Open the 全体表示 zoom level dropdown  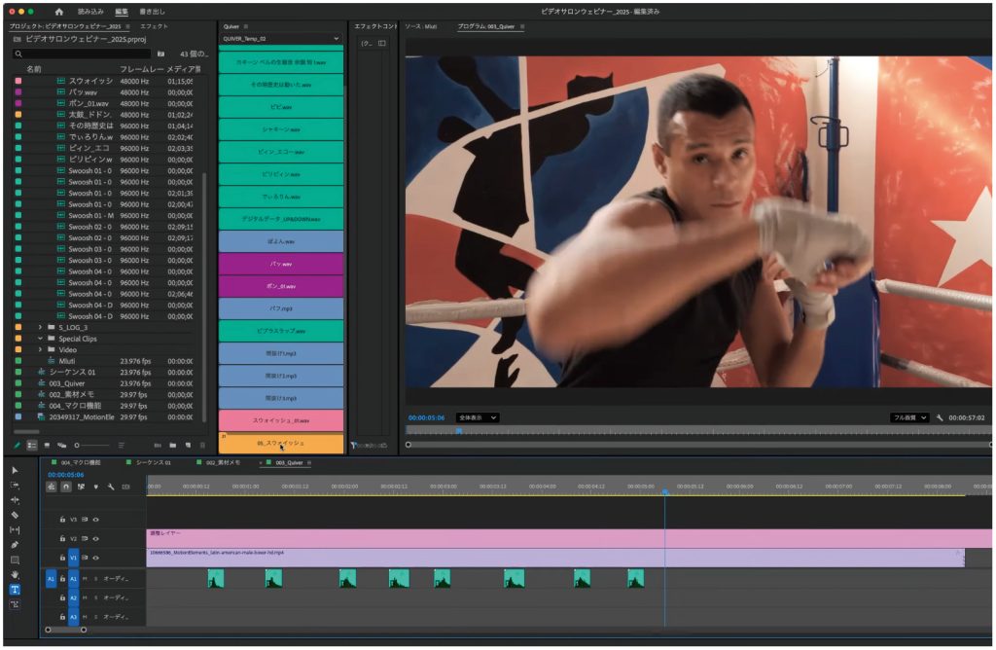pyautogui.click(x=479, y=417)
